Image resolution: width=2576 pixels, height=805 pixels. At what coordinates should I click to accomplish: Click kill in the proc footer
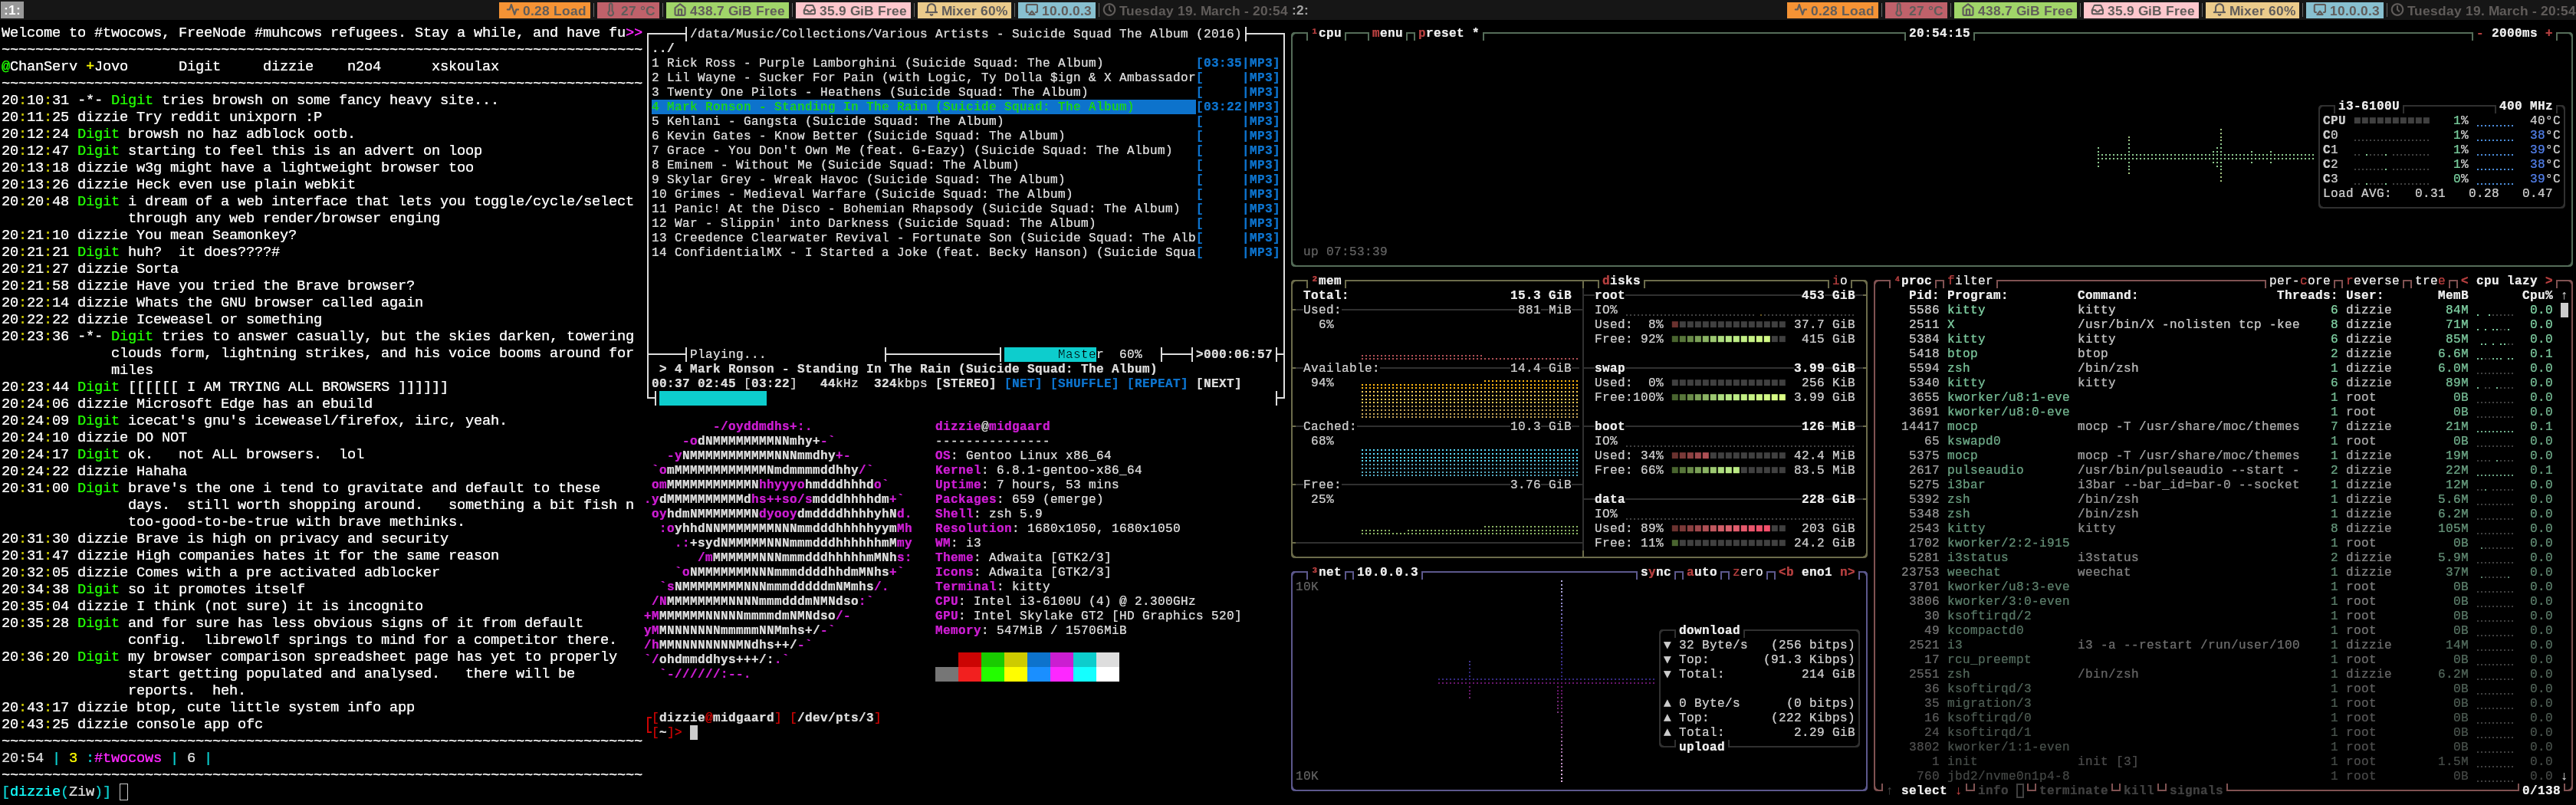[x=2138, y=791]
